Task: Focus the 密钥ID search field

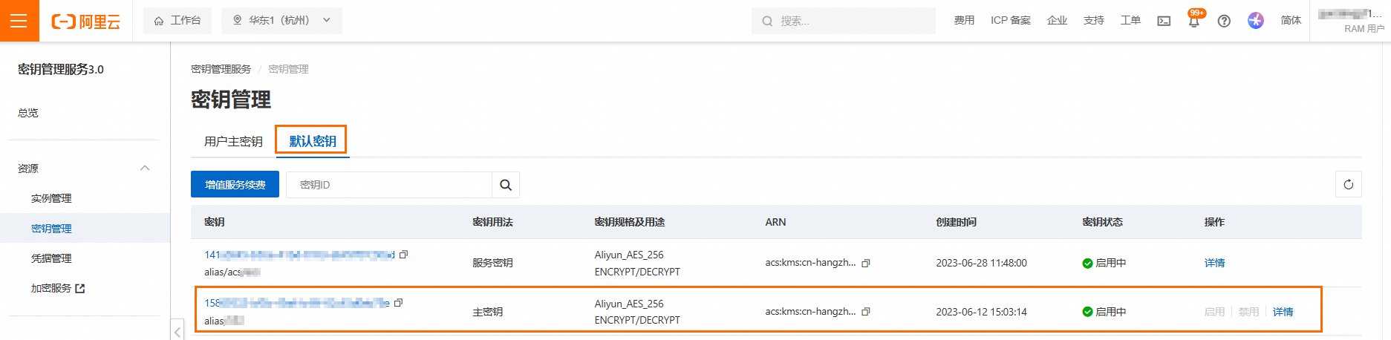Action: [389, 184]
